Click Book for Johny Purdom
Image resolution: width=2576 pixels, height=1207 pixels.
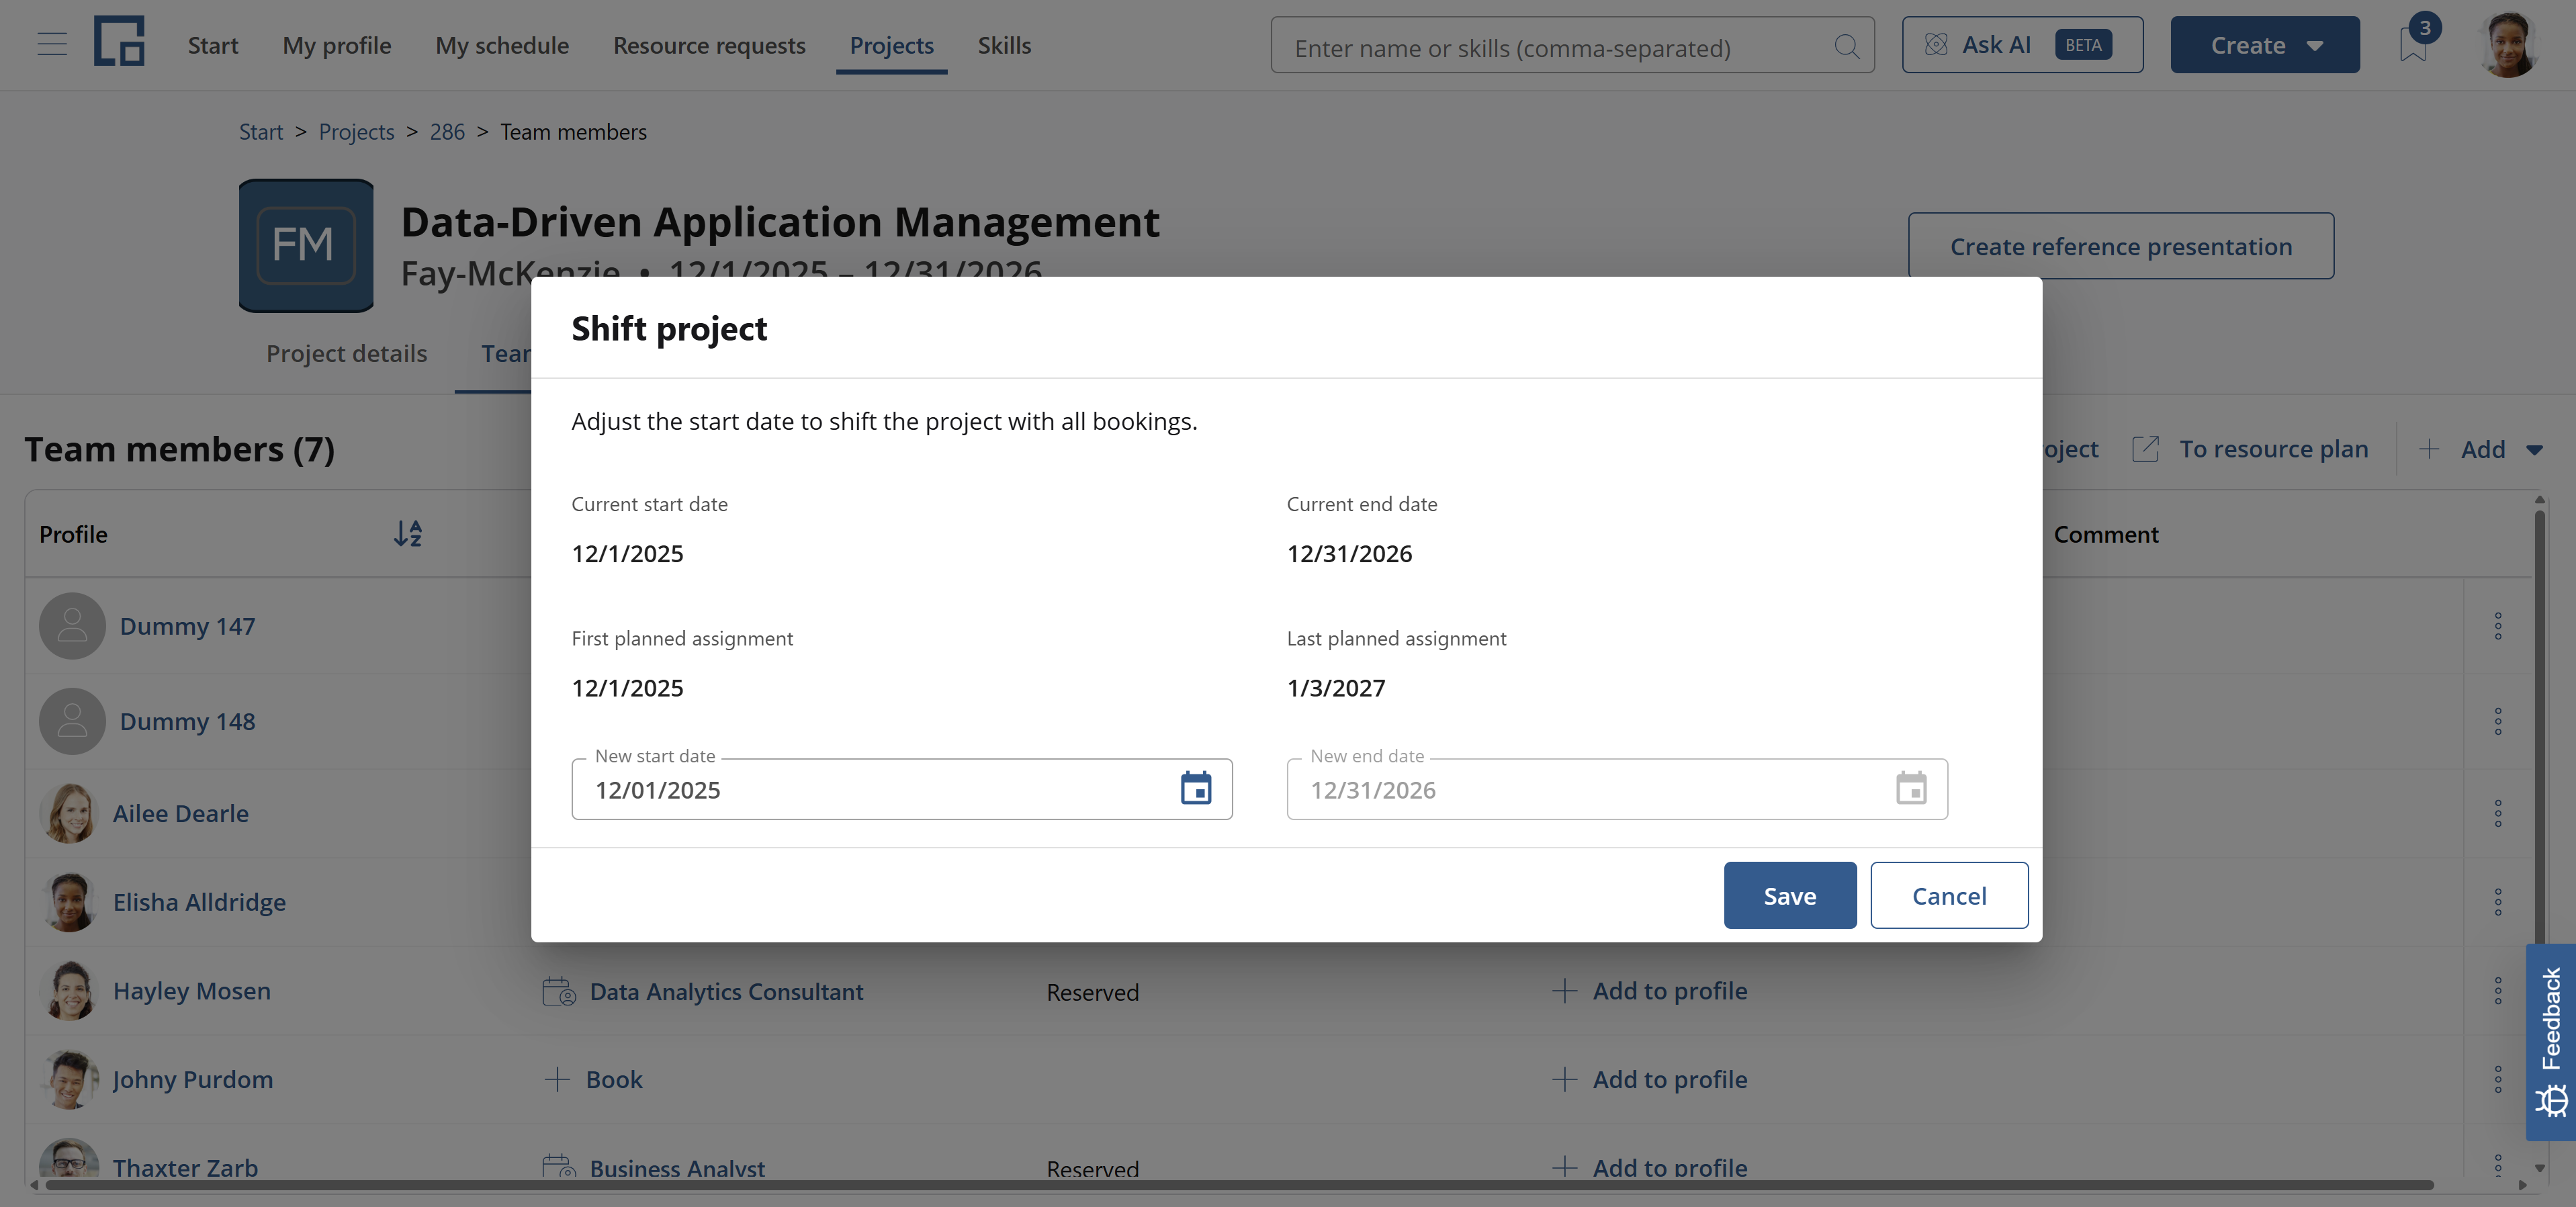(593, 1079)
